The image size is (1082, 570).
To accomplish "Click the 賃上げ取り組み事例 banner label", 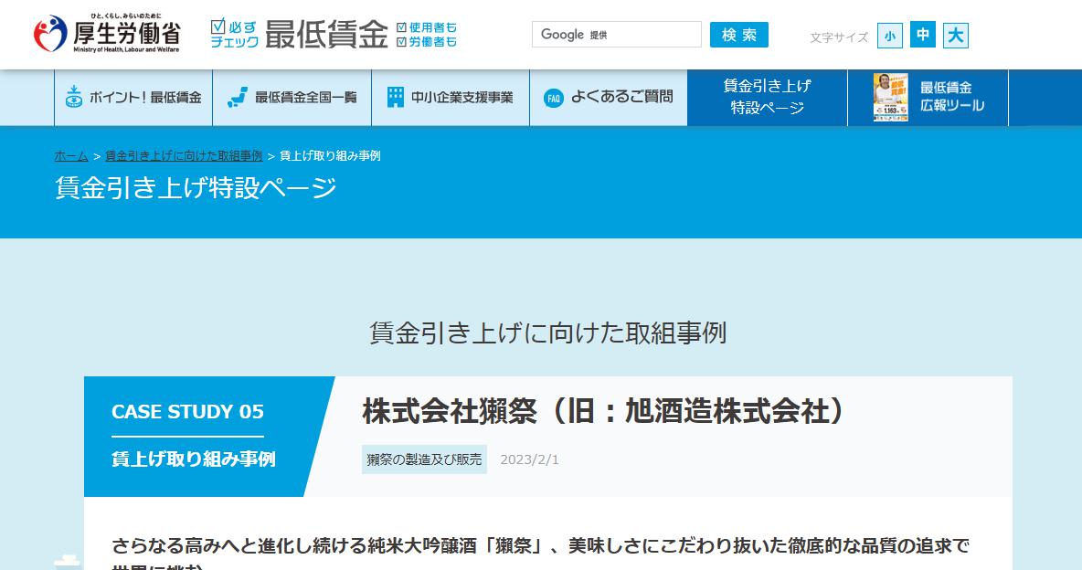I will tap(194, 459).
